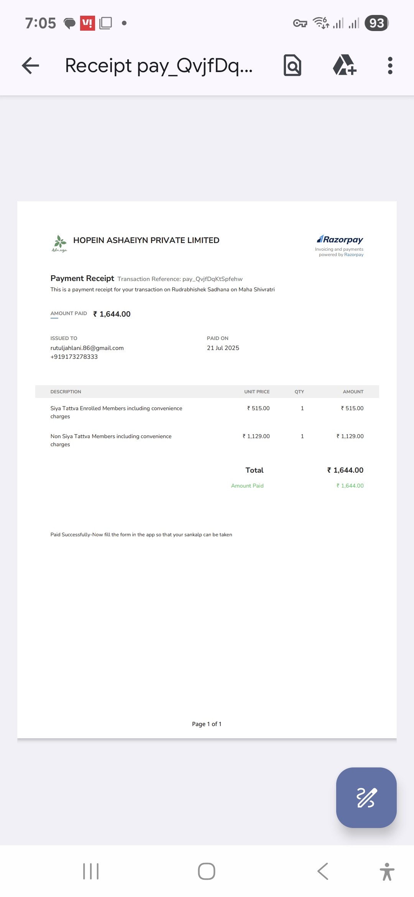Tap the VPN key status icon
Viewport: 414px width, 897px height.
click(300, 23)
